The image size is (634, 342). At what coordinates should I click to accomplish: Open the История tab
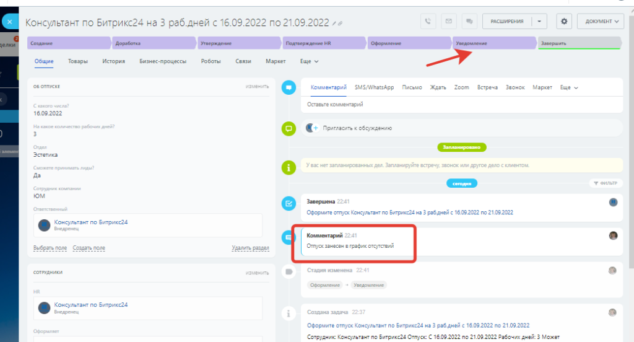(114, 61)
